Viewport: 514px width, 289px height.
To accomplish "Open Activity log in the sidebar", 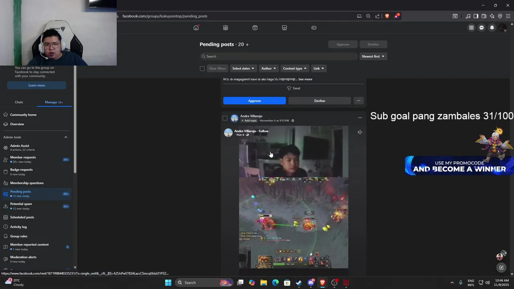I will point(37,227).
